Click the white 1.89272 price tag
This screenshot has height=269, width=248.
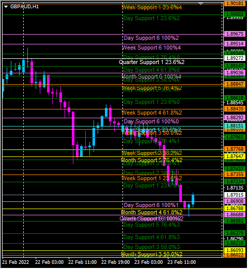pyautogui.click(x=235, y=58)
